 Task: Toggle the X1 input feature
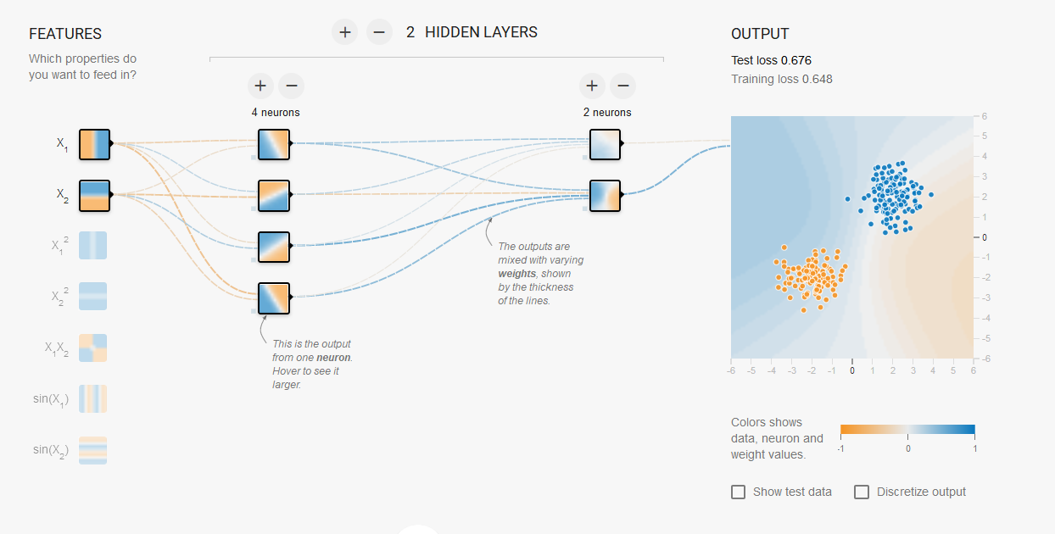click(95, 144)
